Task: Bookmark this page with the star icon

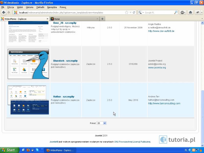Action: click(x=127, y=12)
